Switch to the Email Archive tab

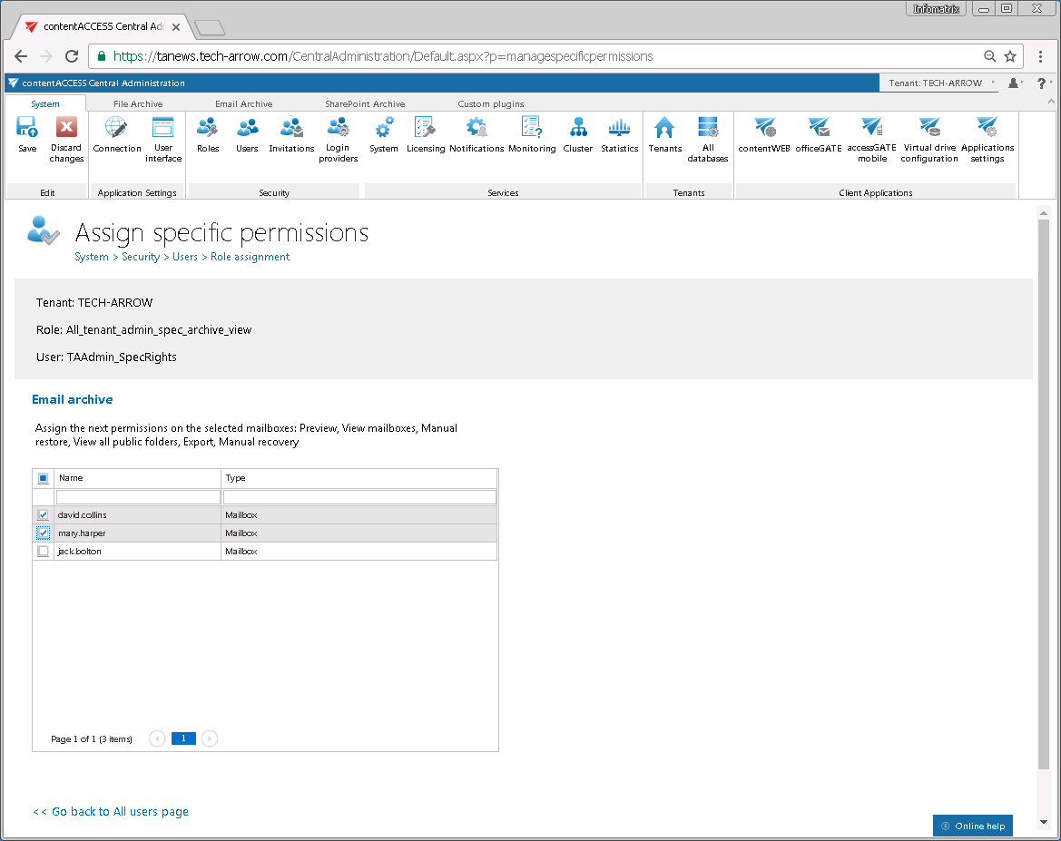pyautogui.click(x=243, y=103)
